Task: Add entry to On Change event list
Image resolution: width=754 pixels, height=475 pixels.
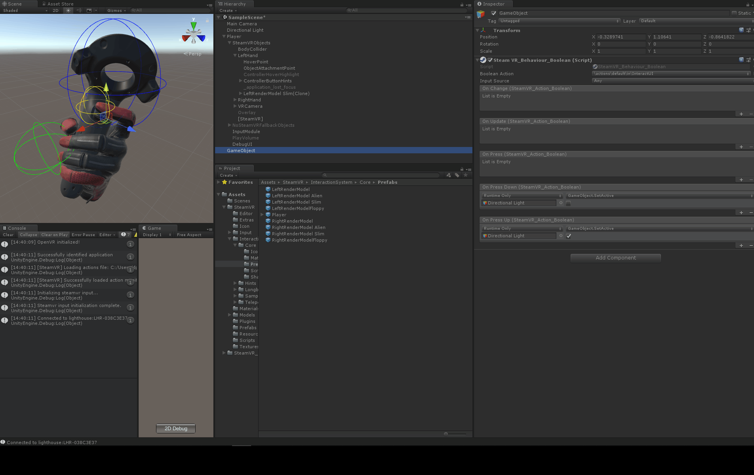Action: (741, 114)
